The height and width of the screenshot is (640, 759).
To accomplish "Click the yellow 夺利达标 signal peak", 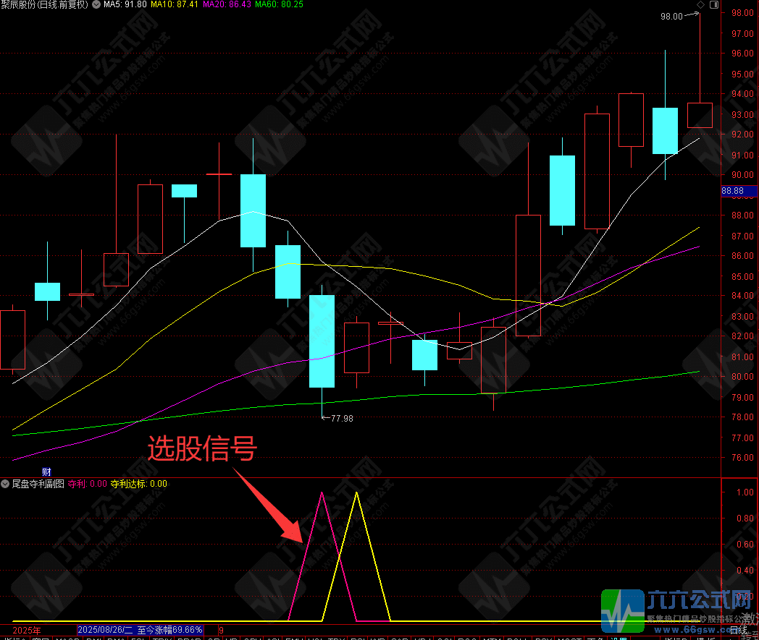I will coord(356,493).
